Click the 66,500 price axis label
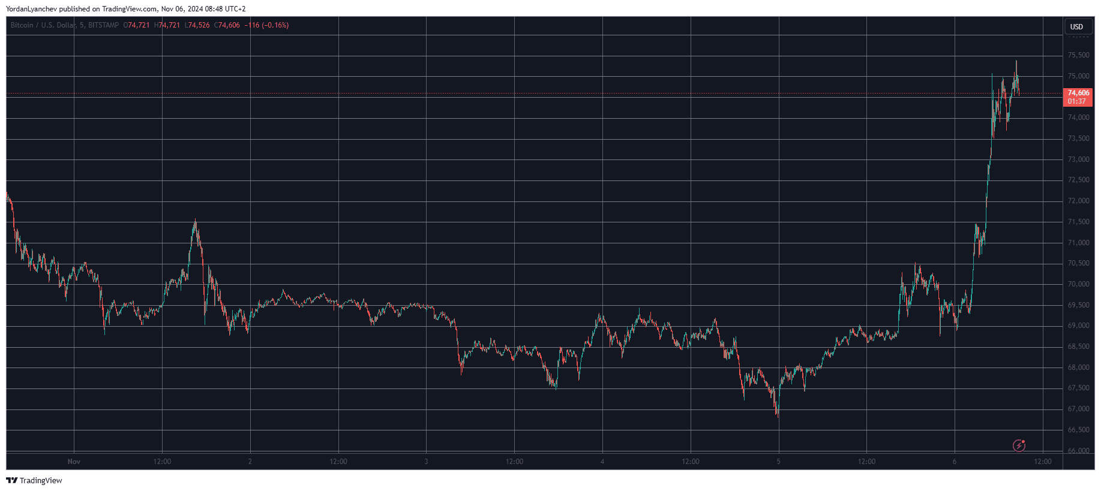Screen dimensions: 1101x491 1078,430
